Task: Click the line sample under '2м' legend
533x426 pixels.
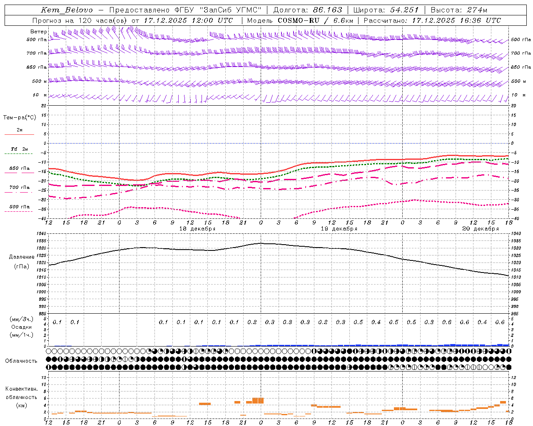Action: click(19, 135)
